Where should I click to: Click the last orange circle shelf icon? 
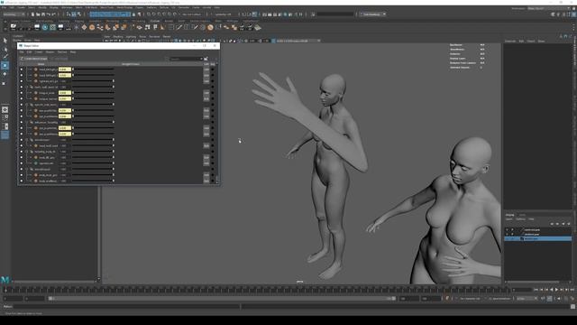[x=210, y=27]
